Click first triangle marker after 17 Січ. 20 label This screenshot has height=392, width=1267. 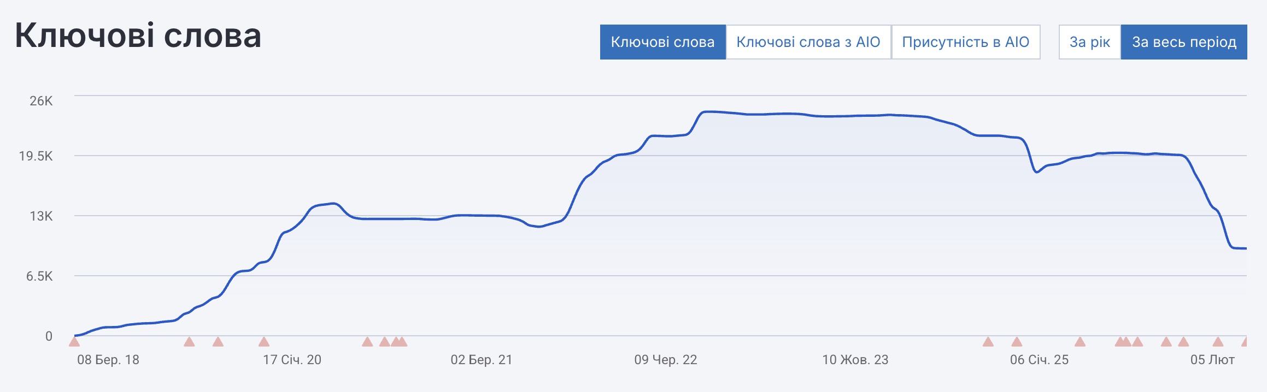(x=367, y=342)
